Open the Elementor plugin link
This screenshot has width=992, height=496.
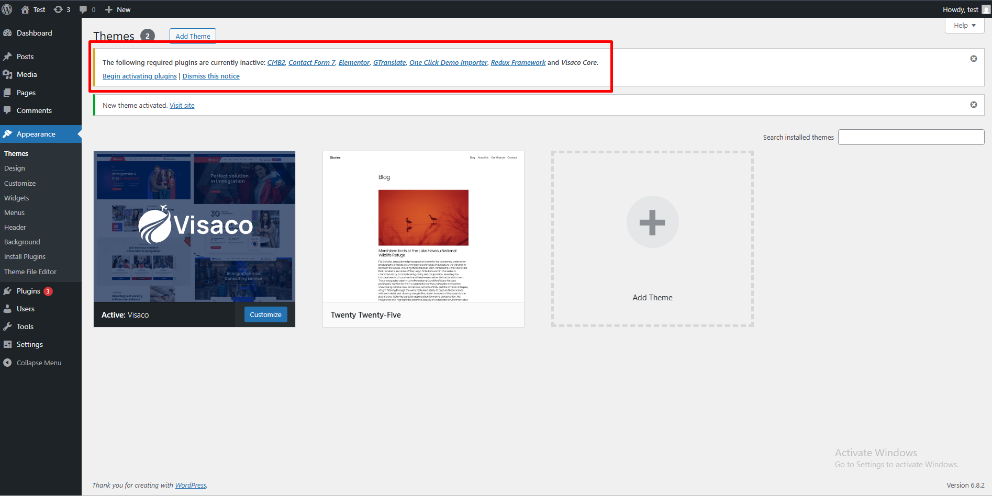pos(354,62)
